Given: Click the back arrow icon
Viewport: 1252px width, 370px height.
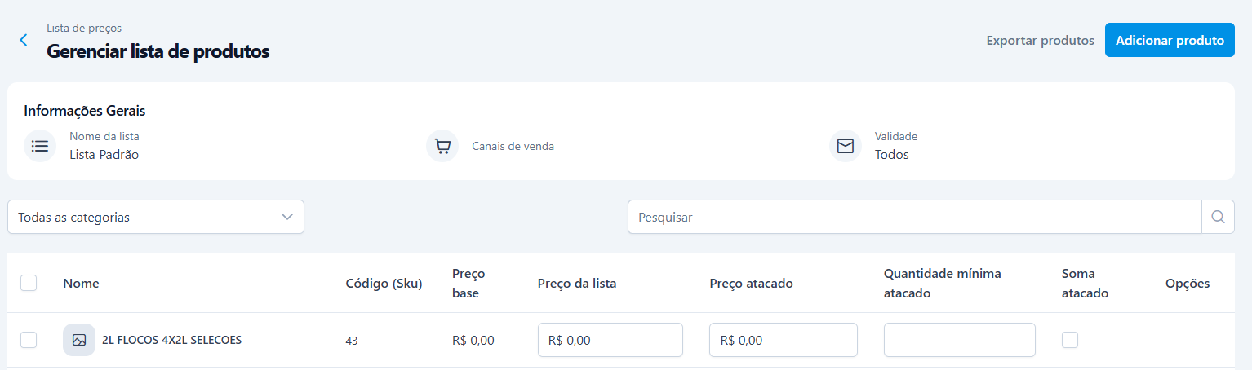Looking at the screenshot, I should click(24, 40).
